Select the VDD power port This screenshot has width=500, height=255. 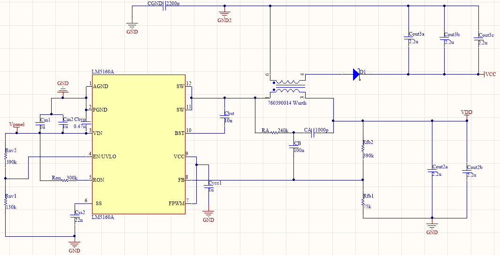[x=467, y=115]
